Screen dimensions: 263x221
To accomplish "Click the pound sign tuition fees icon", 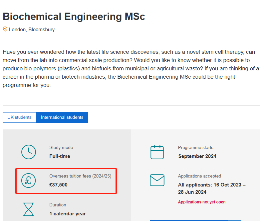I will pos(29,181).
